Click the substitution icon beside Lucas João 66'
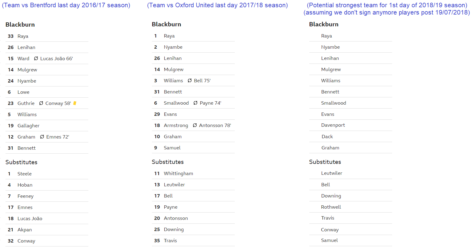The height and width of the screenshot is (251, 472). 36,58
